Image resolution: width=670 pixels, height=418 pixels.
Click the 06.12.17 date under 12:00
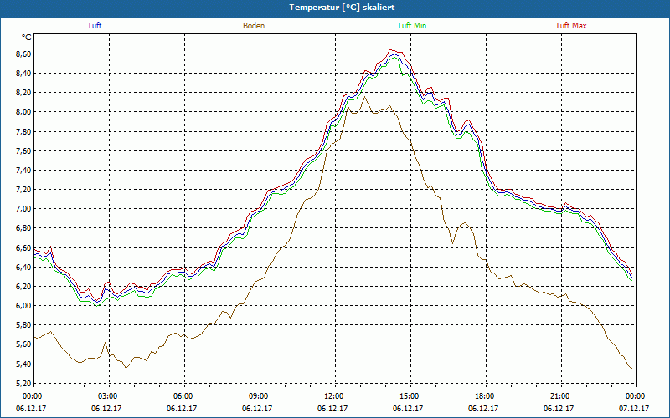click(332, 408)
